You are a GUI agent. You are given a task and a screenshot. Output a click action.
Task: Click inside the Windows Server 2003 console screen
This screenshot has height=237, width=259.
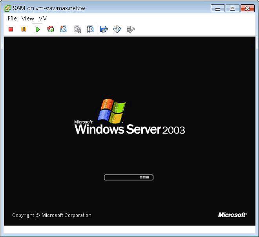tap(129, 131)
